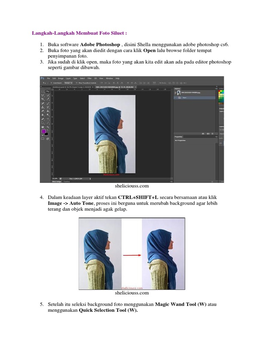
Task: Swap foreground and background colors
Action: [x=47, y=130]
